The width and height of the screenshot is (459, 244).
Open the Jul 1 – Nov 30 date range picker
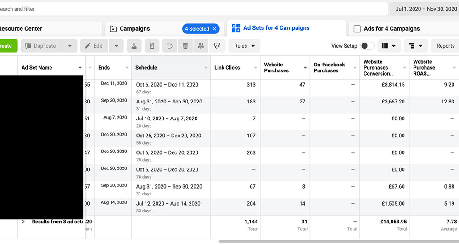[x=425, y=9]
